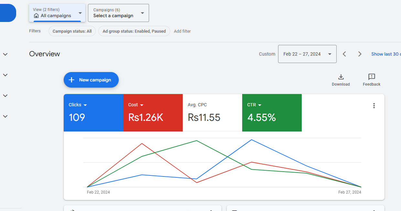Expand the first left sidebar chevron
Screen dimensions: 401x211
[5, 54]
